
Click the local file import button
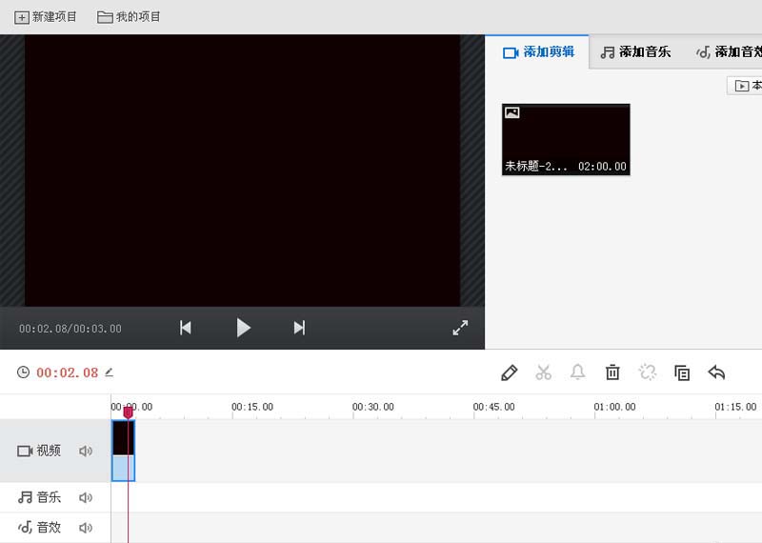745,86
